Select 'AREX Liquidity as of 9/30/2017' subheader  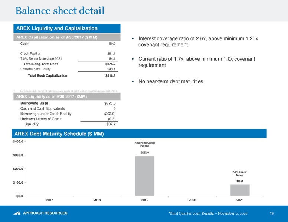coord(67,97)
